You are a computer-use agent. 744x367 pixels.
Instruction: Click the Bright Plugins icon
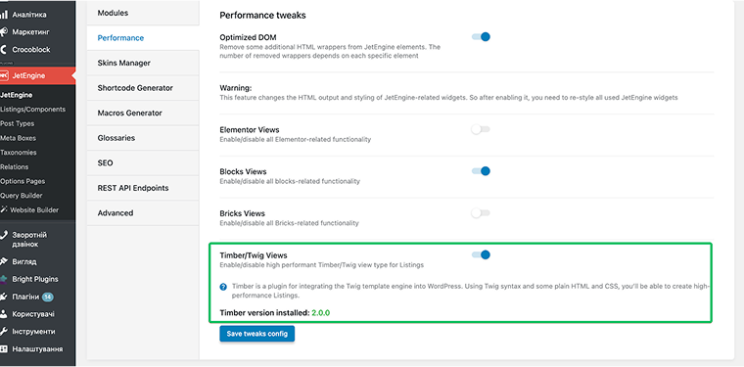pos(3,279)
